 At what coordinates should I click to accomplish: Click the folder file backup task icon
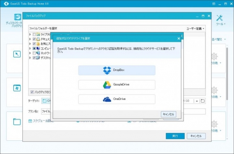point(17,122)
